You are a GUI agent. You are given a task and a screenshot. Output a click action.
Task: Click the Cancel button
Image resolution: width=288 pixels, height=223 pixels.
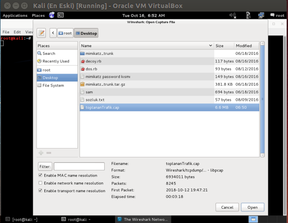tap(227, 207)
